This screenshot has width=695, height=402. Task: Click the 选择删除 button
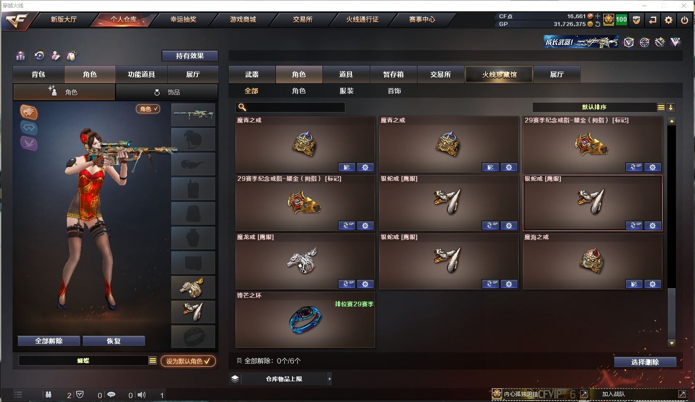[x=645, y=362]
